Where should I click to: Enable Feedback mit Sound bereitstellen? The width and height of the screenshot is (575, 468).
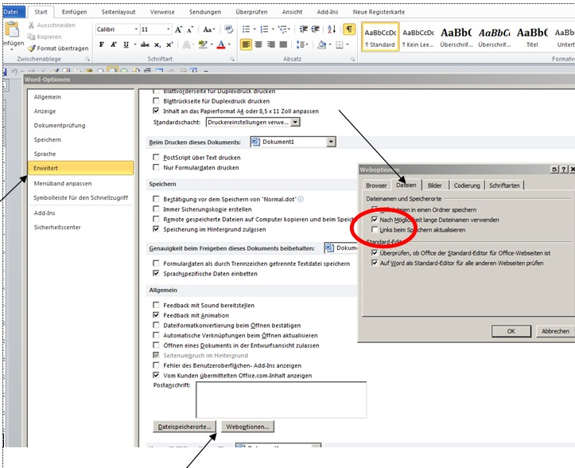click(156, 305)
